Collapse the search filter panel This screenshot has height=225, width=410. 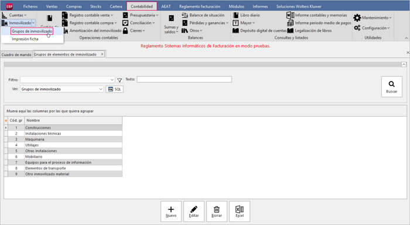pyautogui.click(x=404, y=64)
